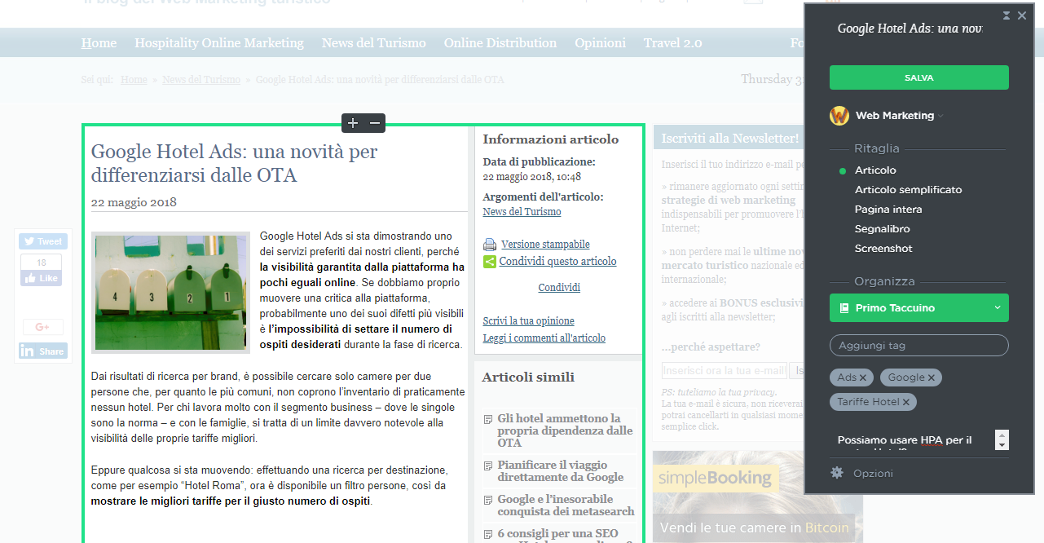The height and width of the screenshot is (543, 1044).
Task: Select Articolo semplificato clip mode
Action: (x=908, y=190)
